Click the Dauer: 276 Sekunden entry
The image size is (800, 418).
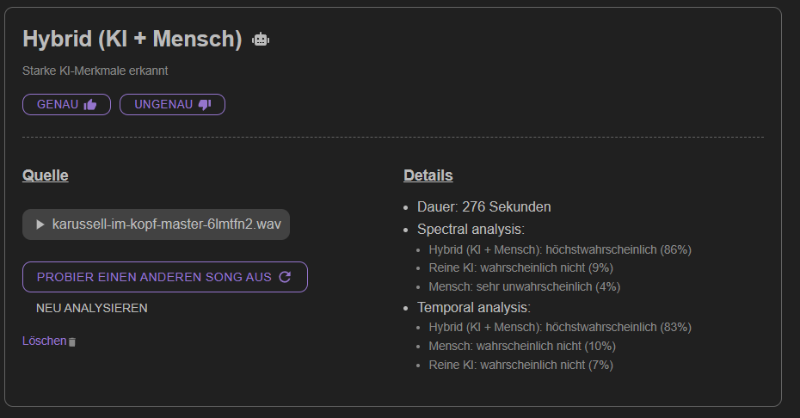[x=483, y=207]
